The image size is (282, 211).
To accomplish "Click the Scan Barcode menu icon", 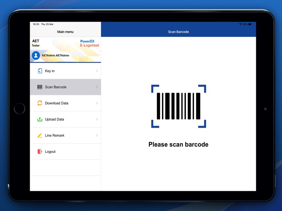I will (x=40, y=87).
